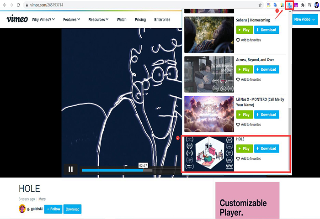Seek on the video progress bar
Screen dimensions: 320x219
(x=131, y=170)
